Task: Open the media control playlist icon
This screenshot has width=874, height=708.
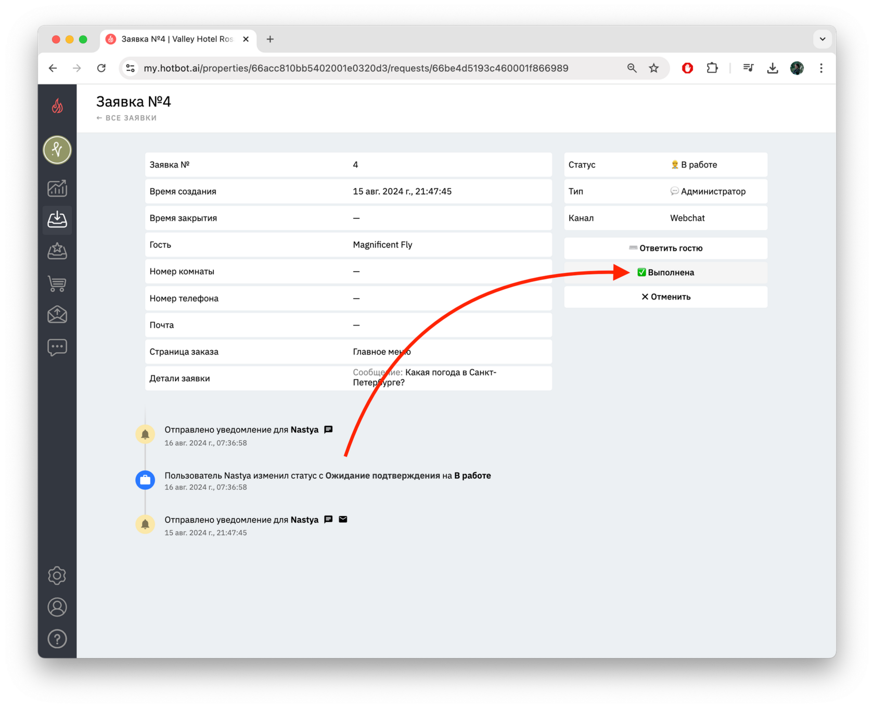Action: coord(748,68)
